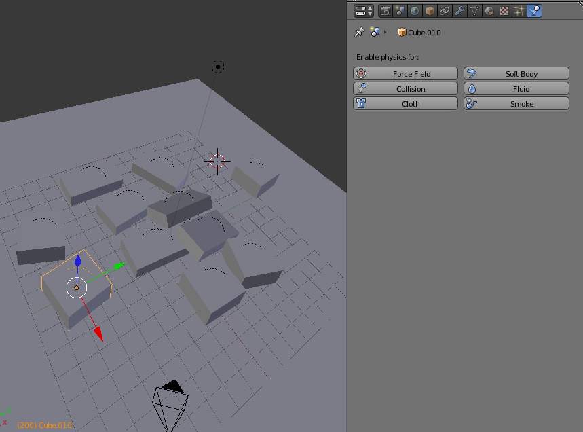Open the Modifiers wrench tab
Screen dimensions: 583x432
click(459, 11)
